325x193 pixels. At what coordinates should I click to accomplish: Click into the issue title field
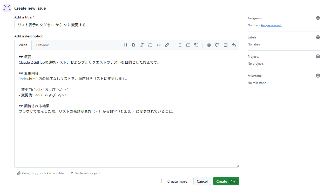tap(127, 25)
